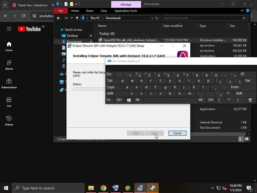The width and height of the screenshot is (257, 193).
Task: Toggle Fn key on On-Screen Keyboard
Action: 110,100
